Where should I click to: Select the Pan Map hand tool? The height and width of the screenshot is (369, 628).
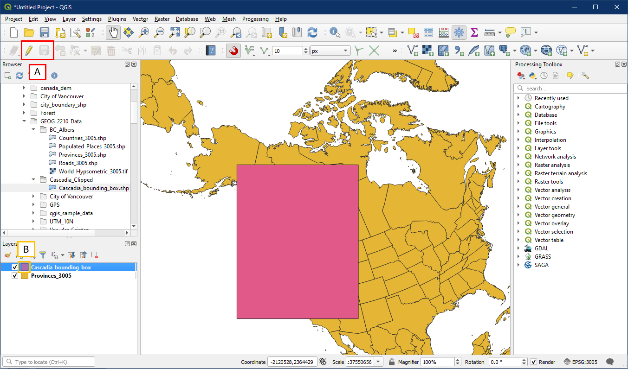(113, 32)
